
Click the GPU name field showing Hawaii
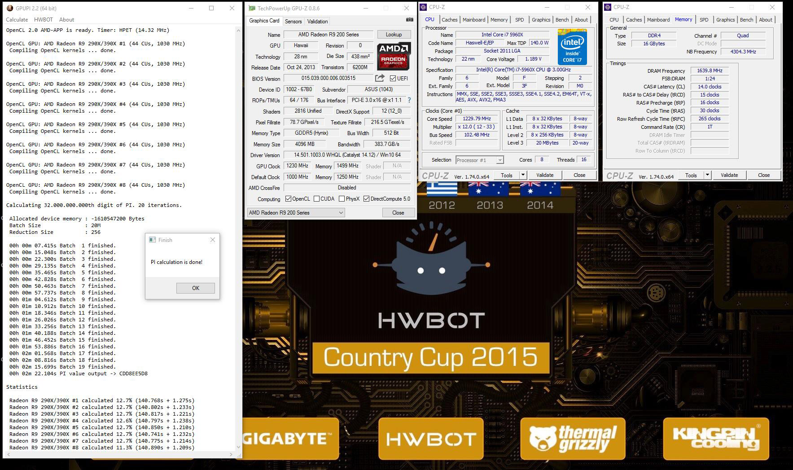pos(301,45)
